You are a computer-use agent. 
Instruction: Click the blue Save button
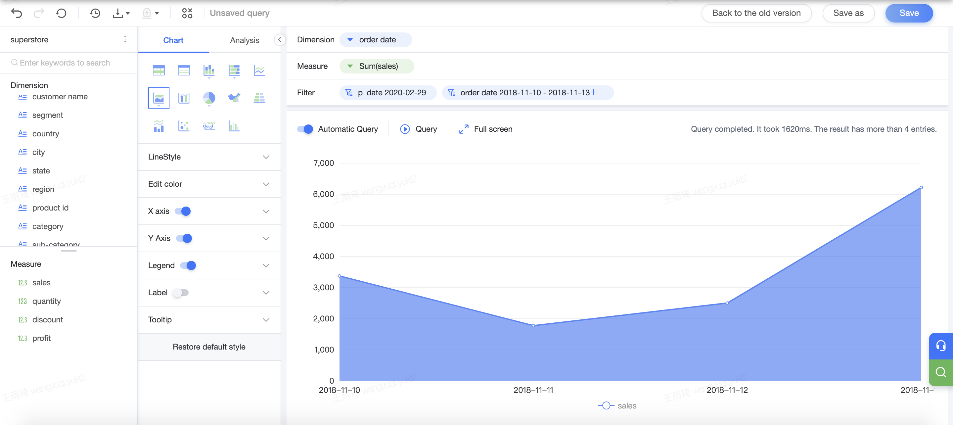pos(909,13)
